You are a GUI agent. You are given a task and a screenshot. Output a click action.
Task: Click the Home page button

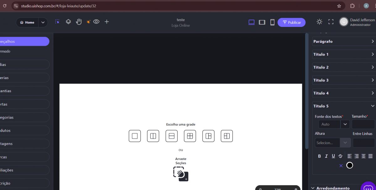tap(27, 22)
